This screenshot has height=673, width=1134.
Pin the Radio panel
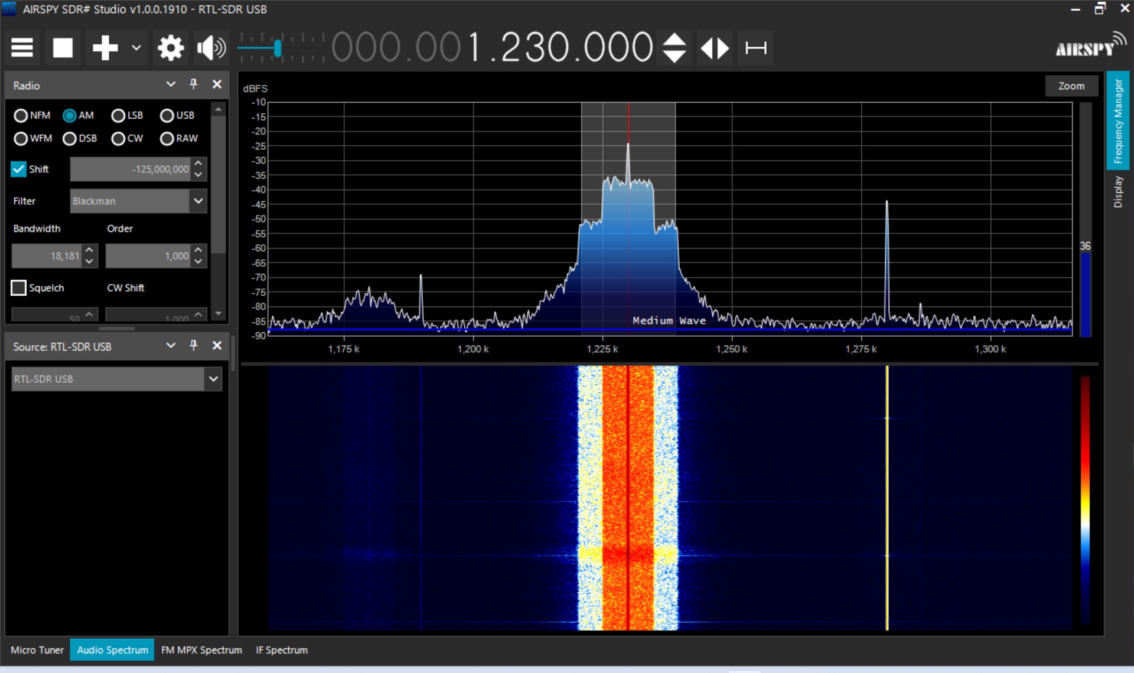pos(194,84)
